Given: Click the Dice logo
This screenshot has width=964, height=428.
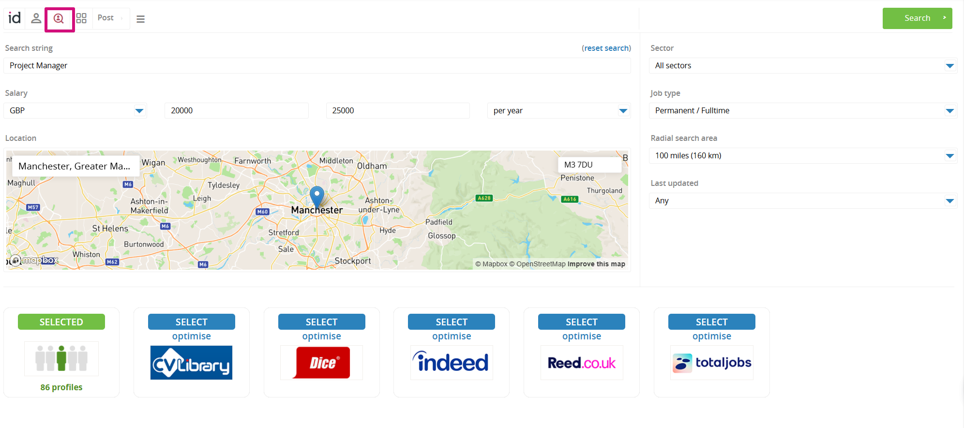Looking at the screenshot, I should [321, 363].
